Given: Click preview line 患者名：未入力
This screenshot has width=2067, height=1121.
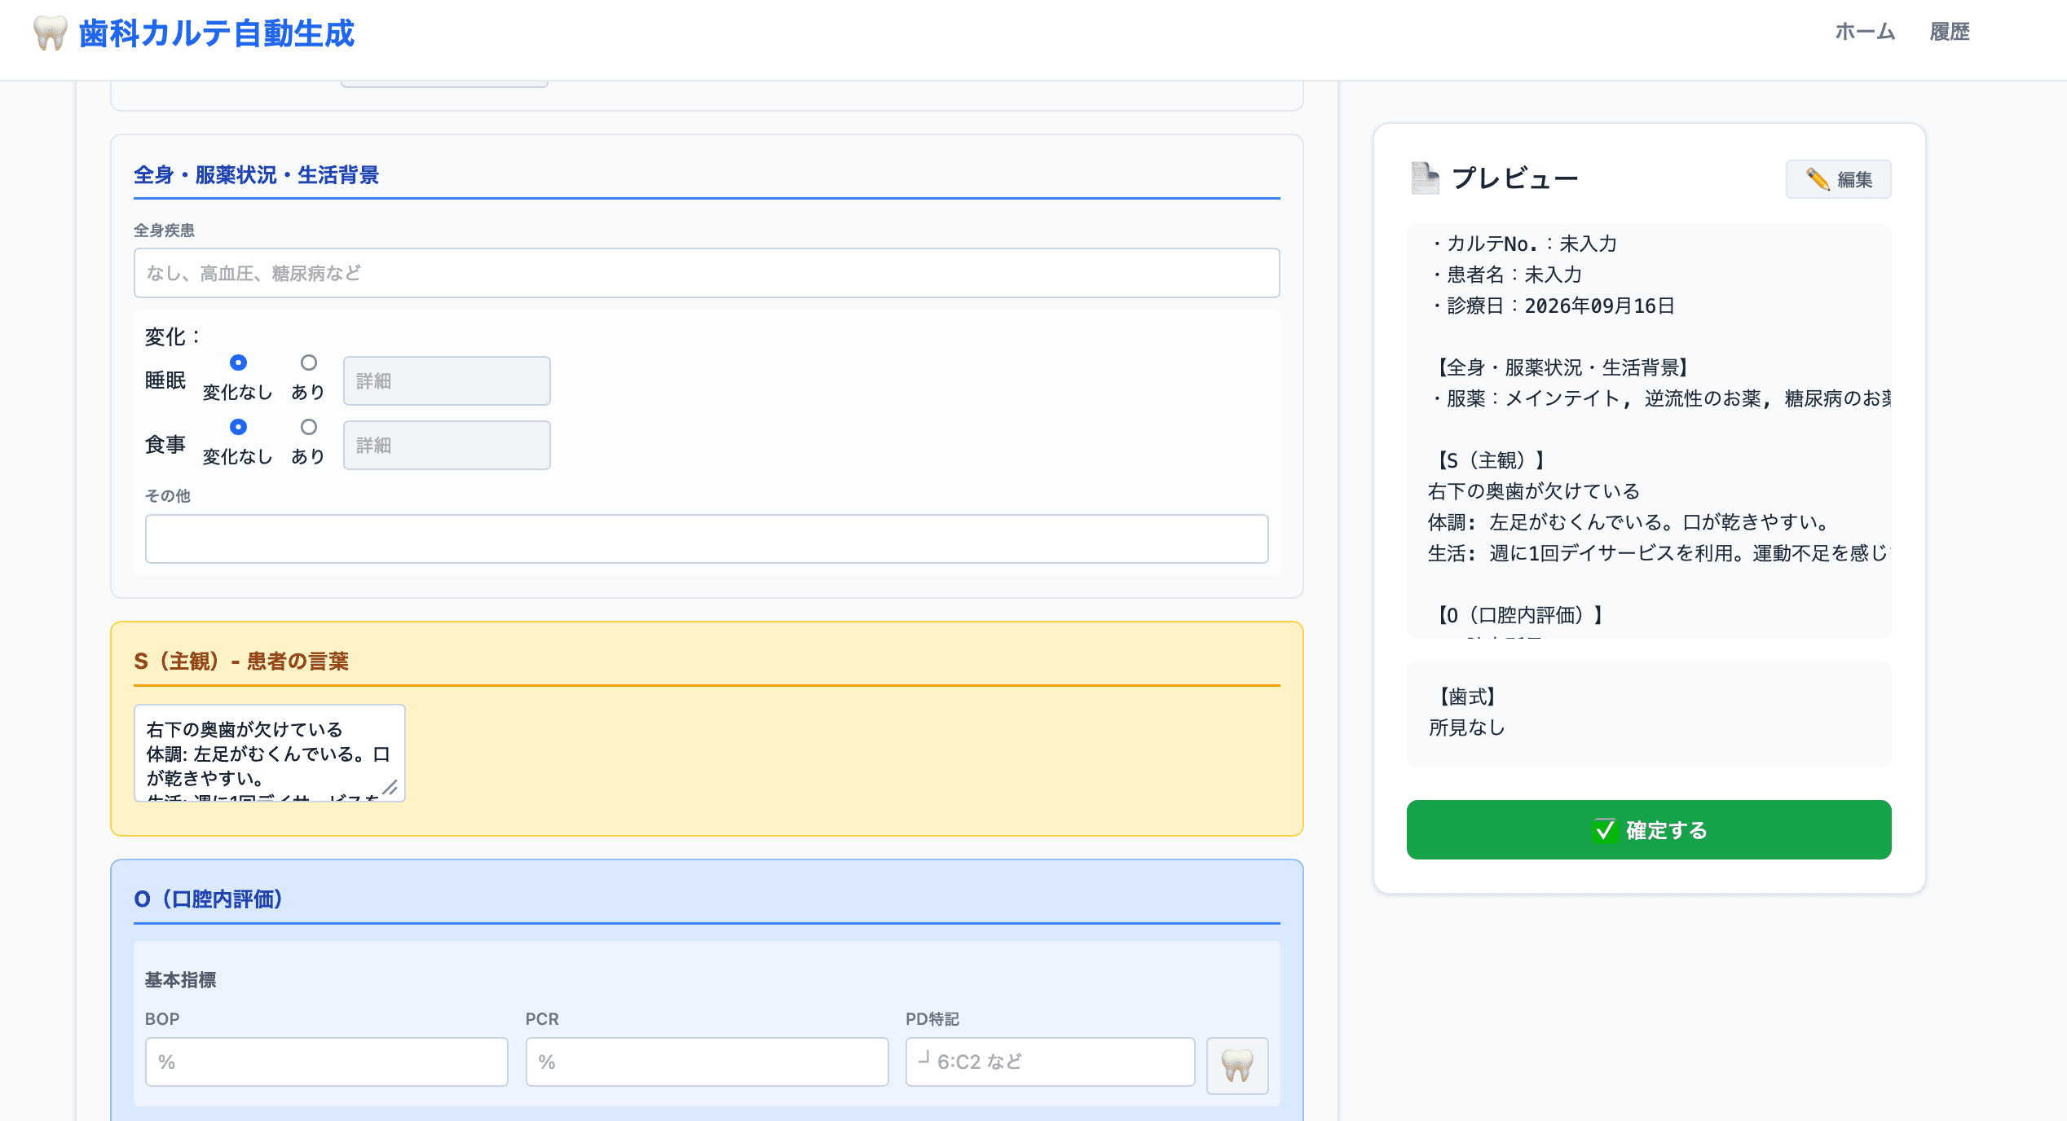Looking at the screenshot, I should [1505, 275].
